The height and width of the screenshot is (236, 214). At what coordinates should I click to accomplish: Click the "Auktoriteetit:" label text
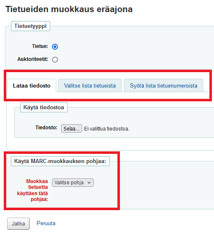click(32, 59)
